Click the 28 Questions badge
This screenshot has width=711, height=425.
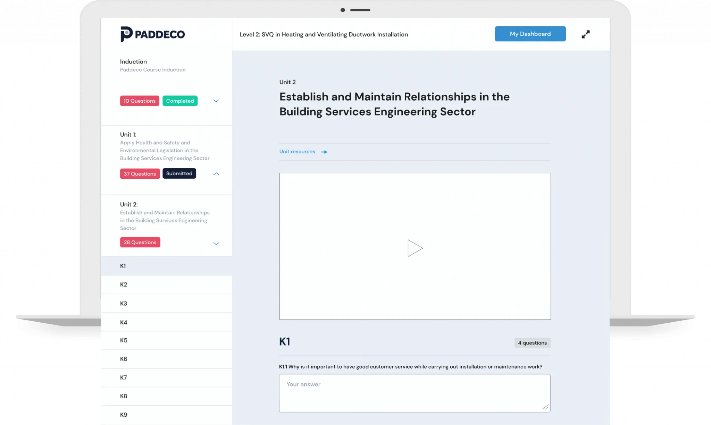point(140,242)
